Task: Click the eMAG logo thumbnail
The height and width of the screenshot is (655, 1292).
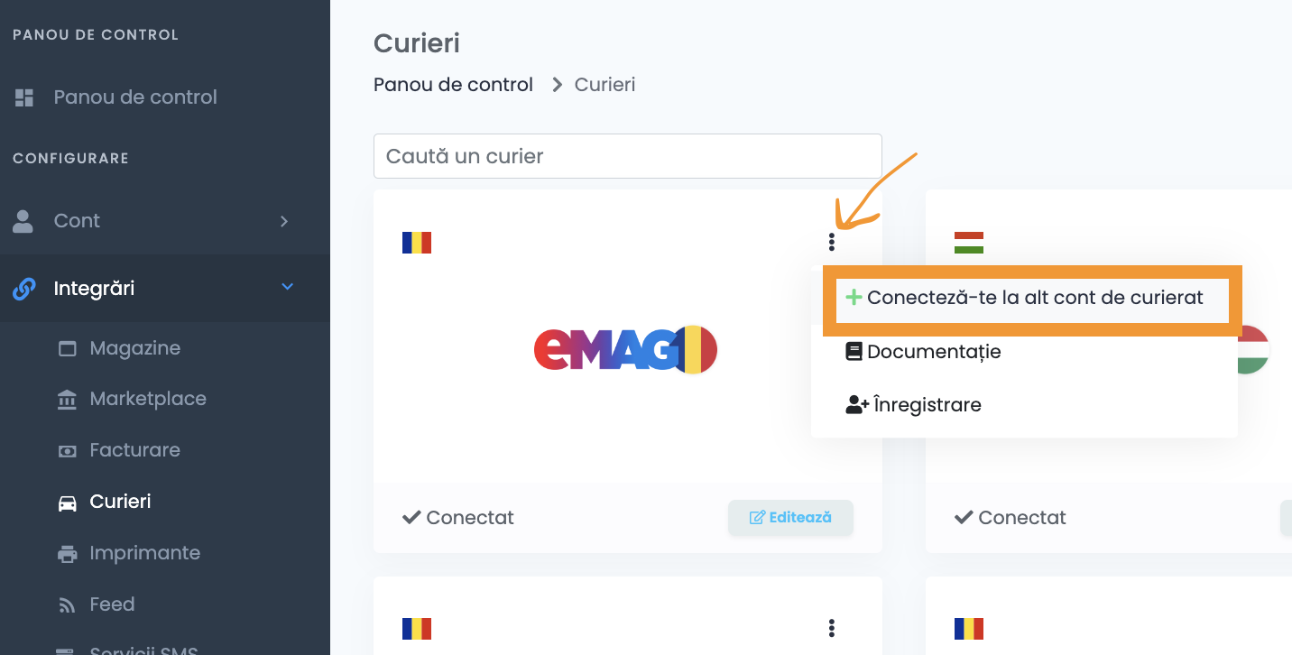Action: (625, 349)
